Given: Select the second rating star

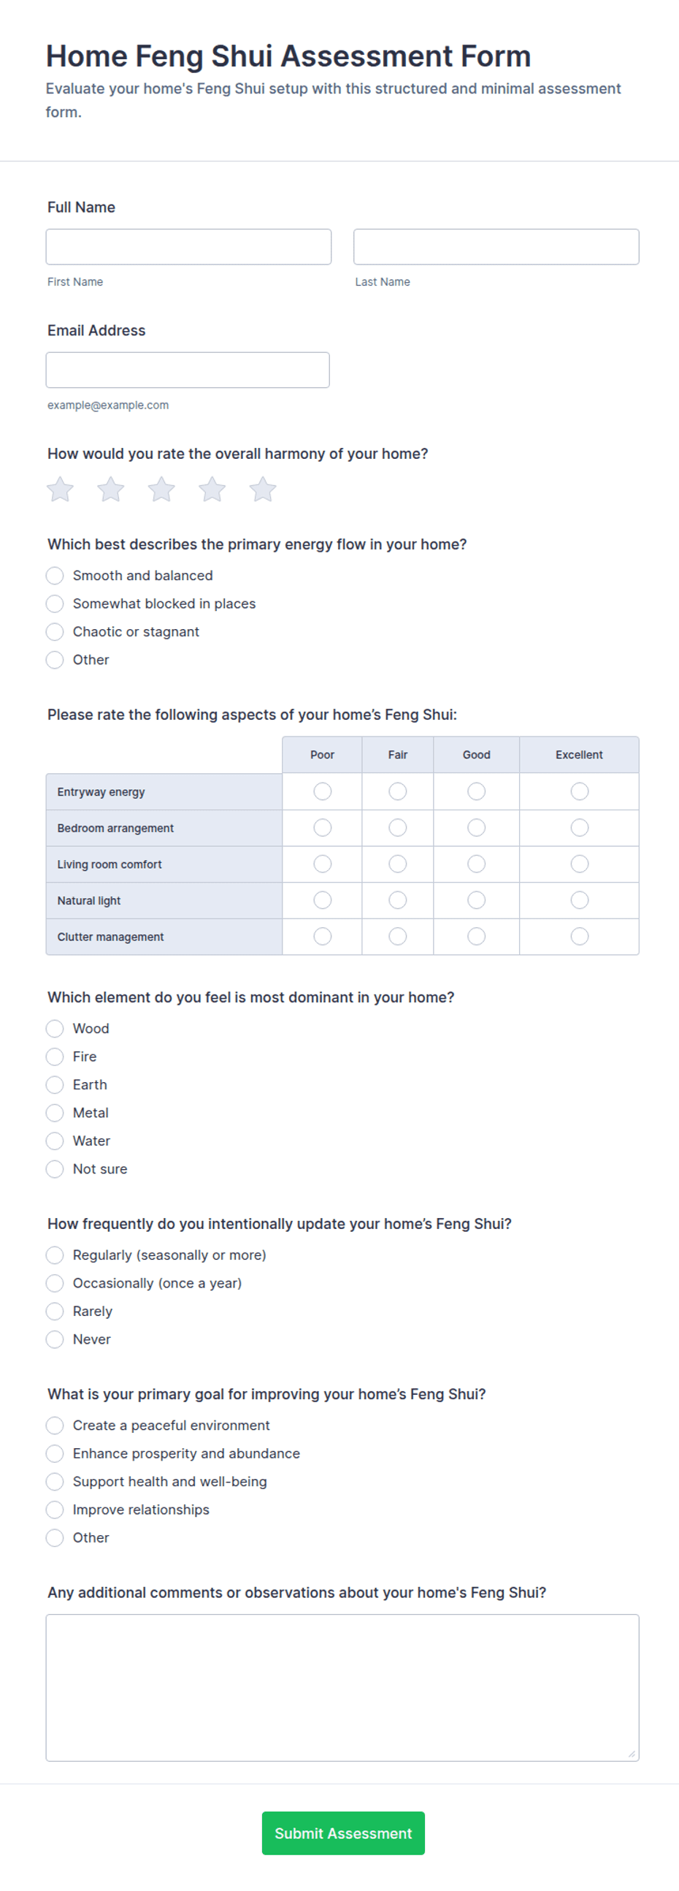Looking at the screenshot, I should pyautogui.click(x=111, y=490).
